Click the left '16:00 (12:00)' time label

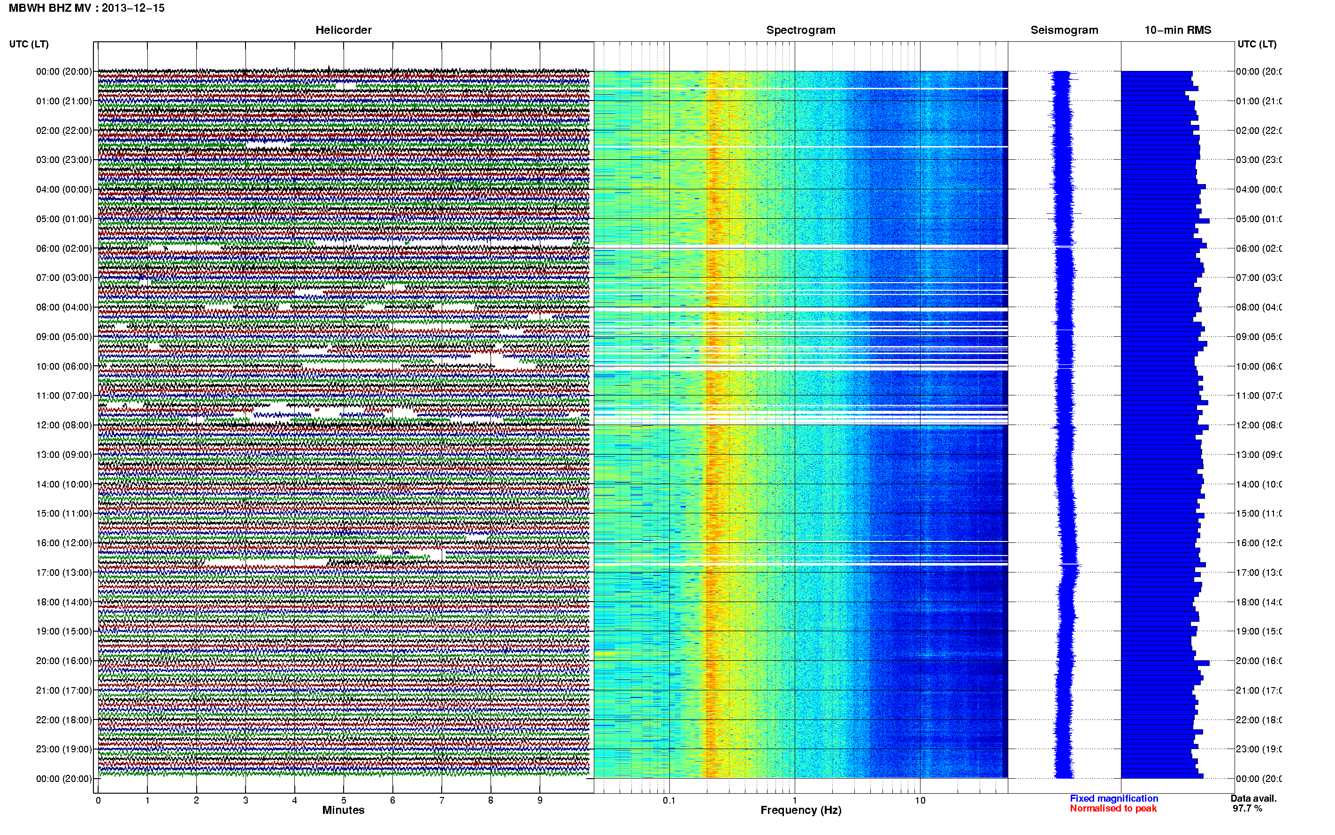[x=64, y=543]
